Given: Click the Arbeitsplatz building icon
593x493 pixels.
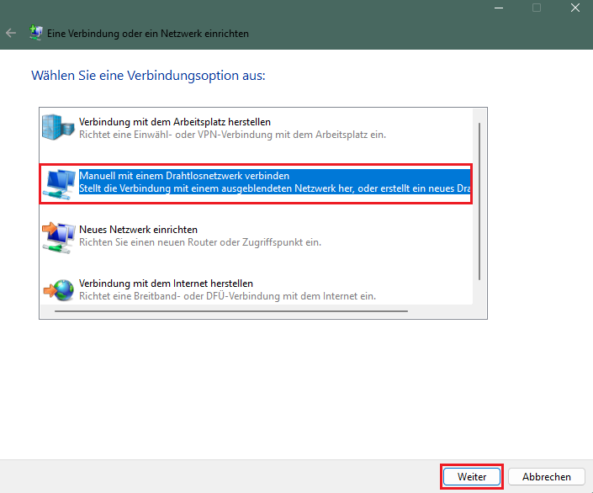Looking at the screenshot, I should click(x=58, y=128).
